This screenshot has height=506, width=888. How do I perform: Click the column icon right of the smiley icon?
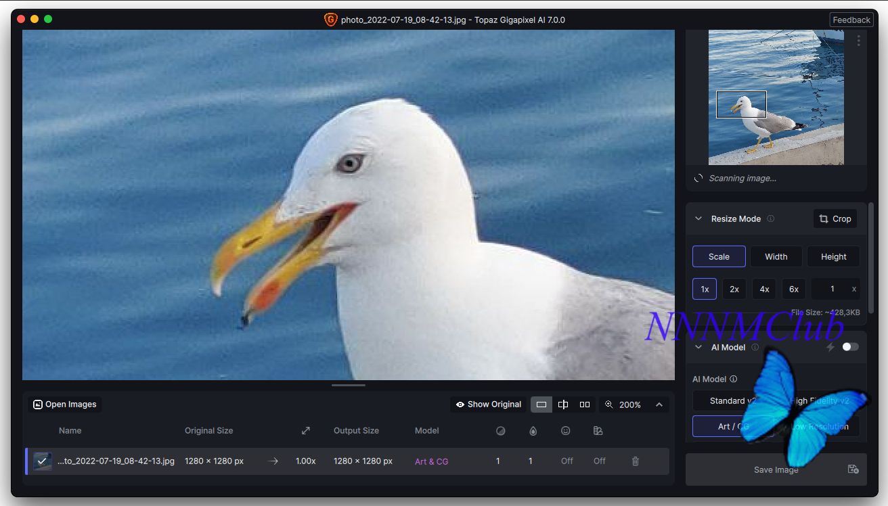[598, 431]
